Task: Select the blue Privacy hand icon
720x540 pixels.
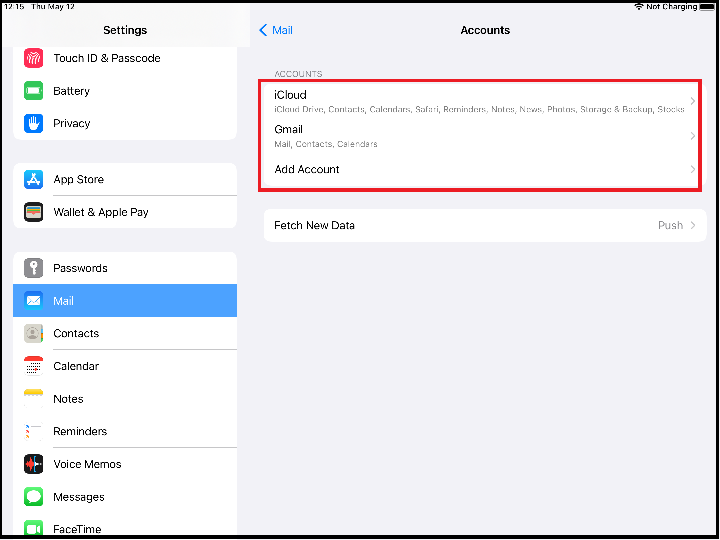Action: click(x=34, y=123)
